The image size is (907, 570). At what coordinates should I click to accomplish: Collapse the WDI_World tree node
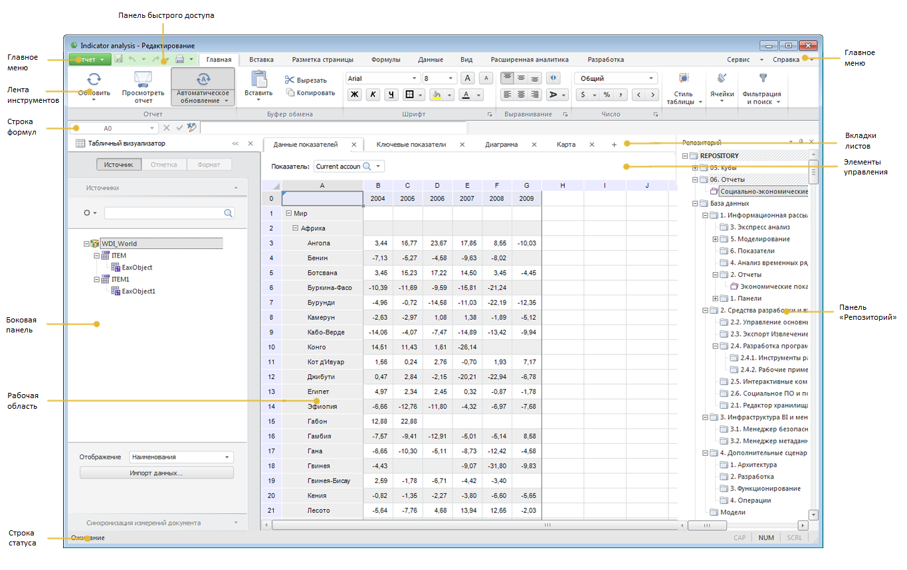coord(86,244)
